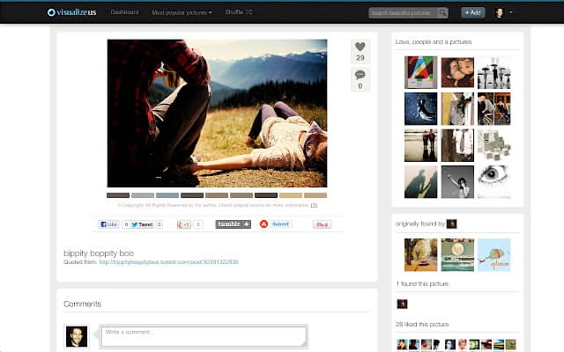Screen dimensions: 564x352
Task: Click the Pin it button
Action: [323, 225]
